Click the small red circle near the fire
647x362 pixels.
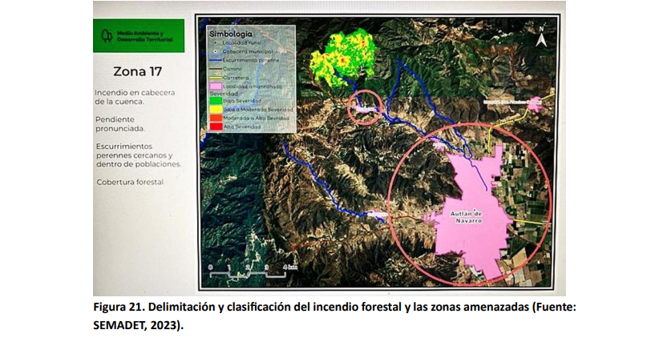365,107
